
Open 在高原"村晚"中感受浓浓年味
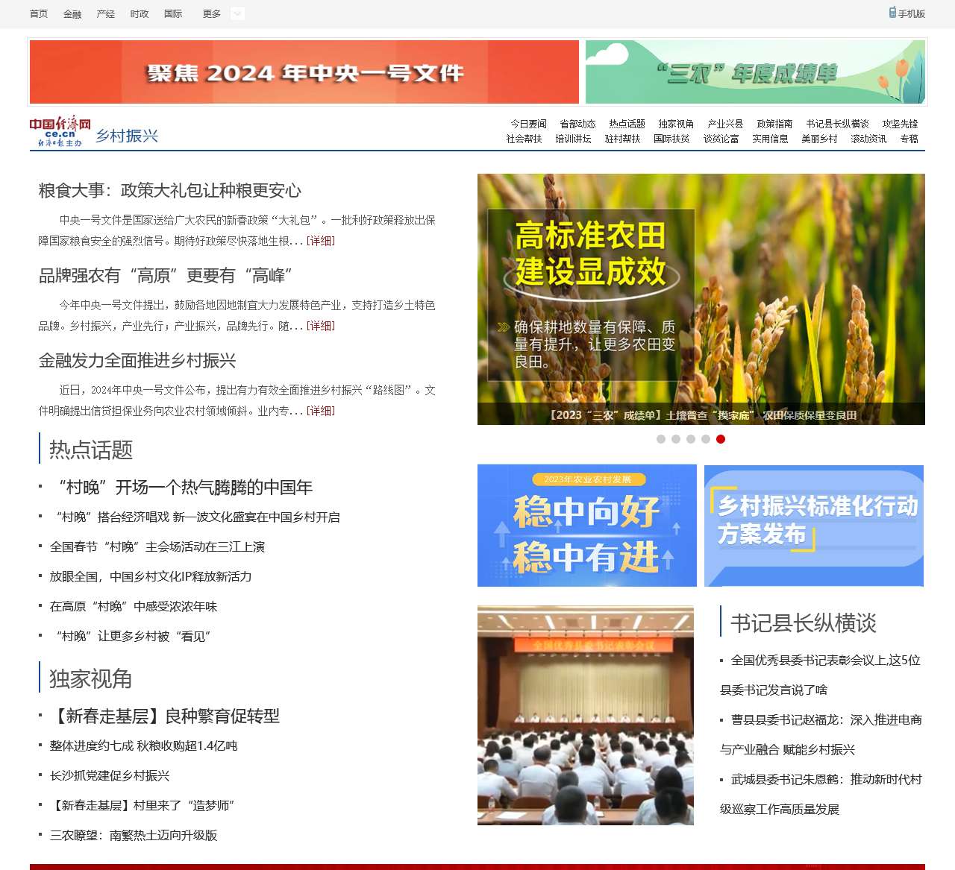[134, 607]
